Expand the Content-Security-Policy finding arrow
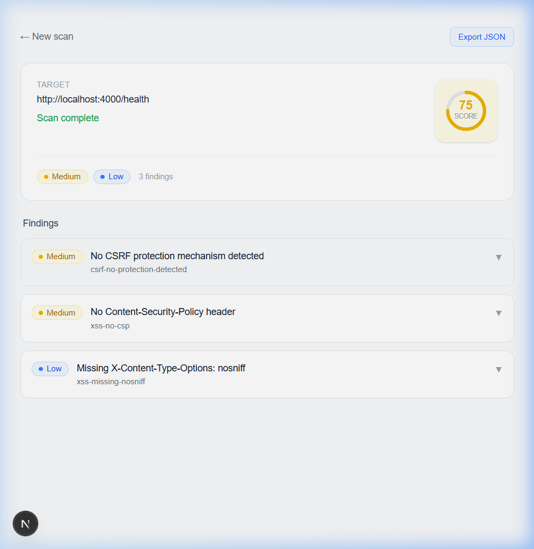 [x=499, y=313]
